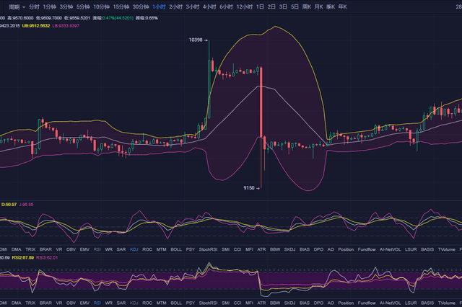Image resolution: width=462 pixels, height=307 pixels.
Task: Open the 周K weekly chart
Action: tap(307, 6)
